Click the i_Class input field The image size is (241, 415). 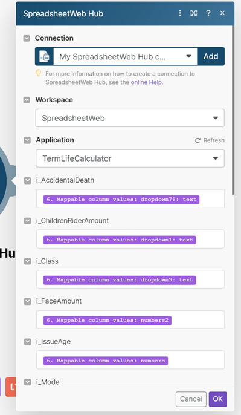click(x=130, y=279)
